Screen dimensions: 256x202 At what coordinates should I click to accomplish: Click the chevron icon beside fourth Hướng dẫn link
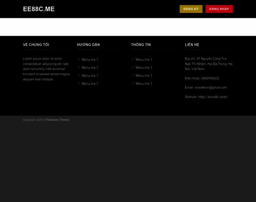(79, 83)
